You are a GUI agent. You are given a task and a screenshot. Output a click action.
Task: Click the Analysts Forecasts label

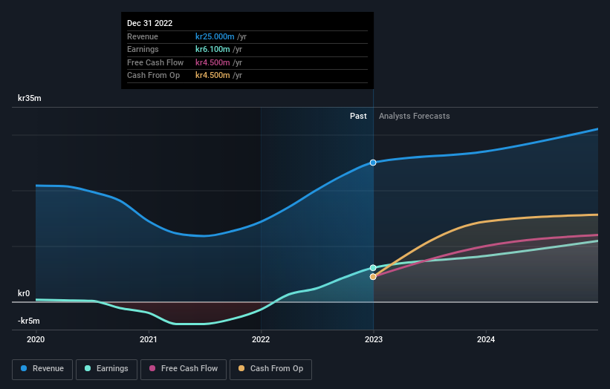coord(415,116)
